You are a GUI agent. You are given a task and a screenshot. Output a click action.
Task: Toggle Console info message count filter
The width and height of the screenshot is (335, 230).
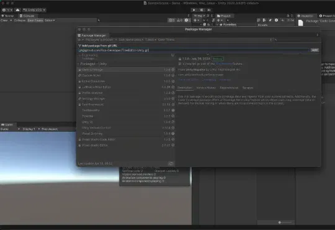coord(172,20)
